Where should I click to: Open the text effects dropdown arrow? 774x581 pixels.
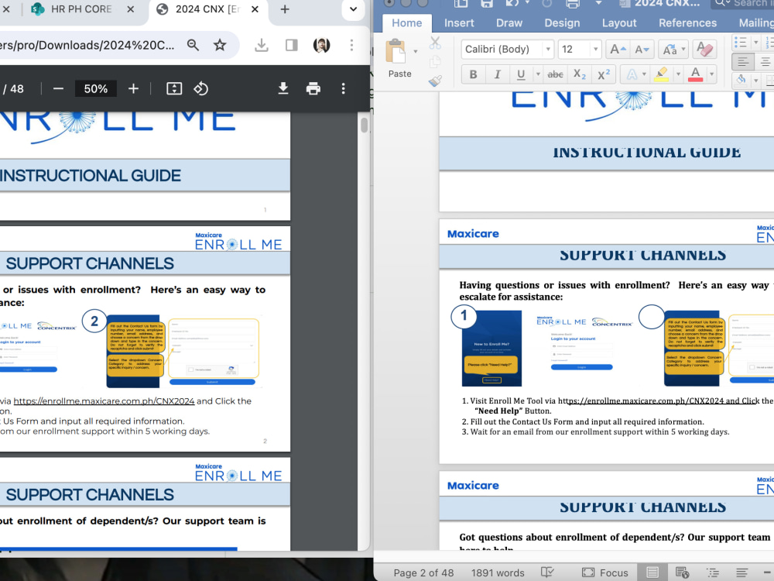click(x=644, y=74)
